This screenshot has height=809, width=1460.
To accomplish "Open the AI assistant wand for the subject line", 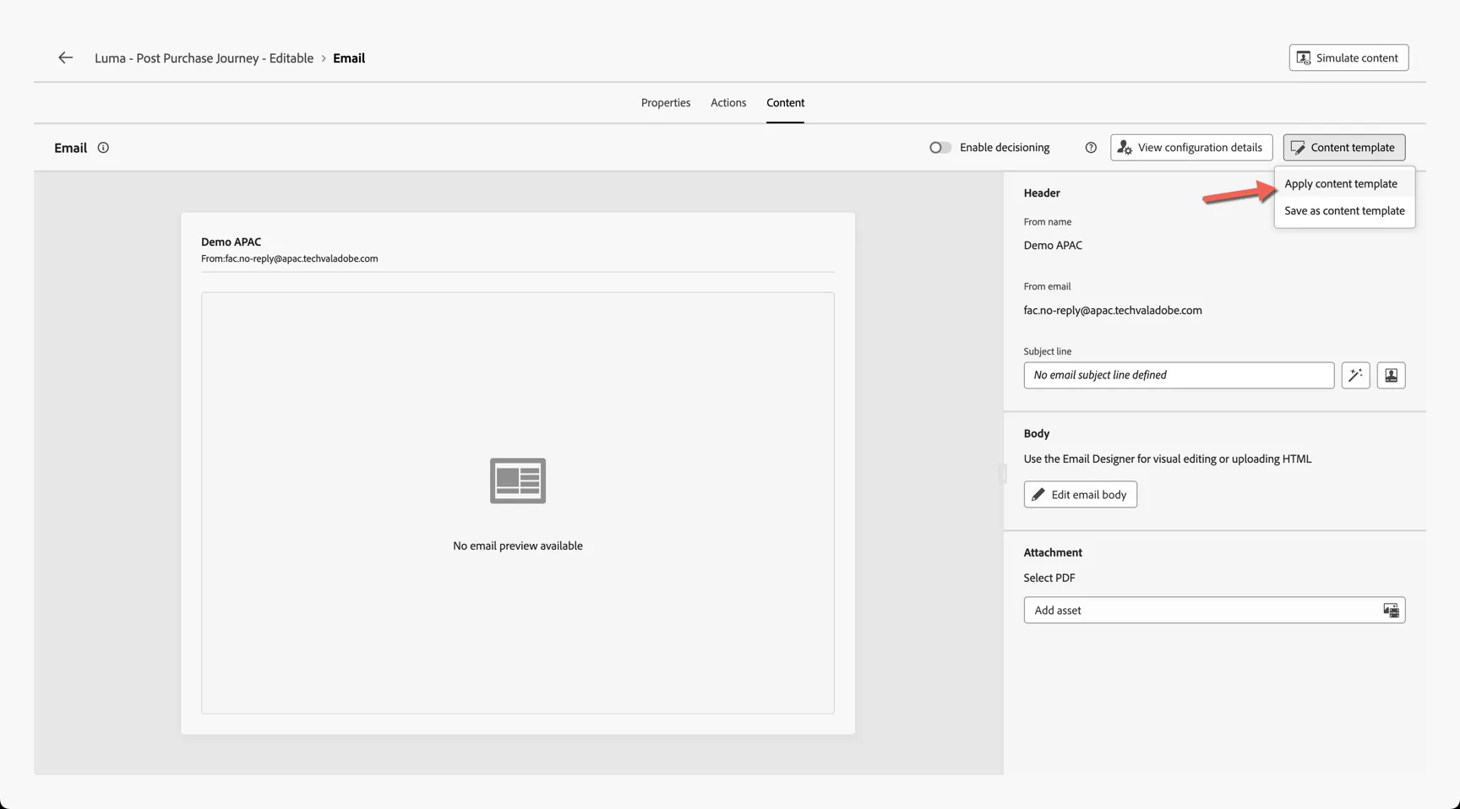I will [1355, 375].
